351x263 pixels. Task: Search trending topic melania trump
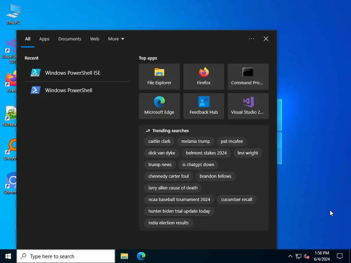point(195,141)
